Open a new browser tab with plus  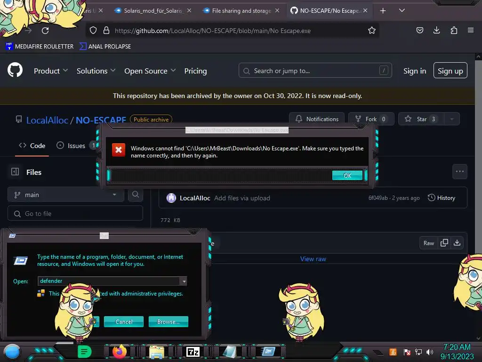pos(383,11)
